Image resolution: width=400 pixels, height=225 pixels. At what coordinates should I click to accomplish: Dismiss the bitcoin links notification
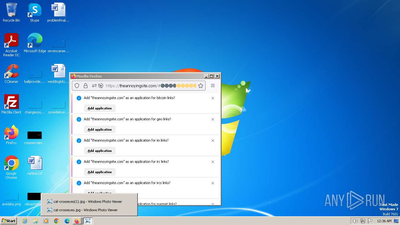pyautogui.click(x=213, y=98)
